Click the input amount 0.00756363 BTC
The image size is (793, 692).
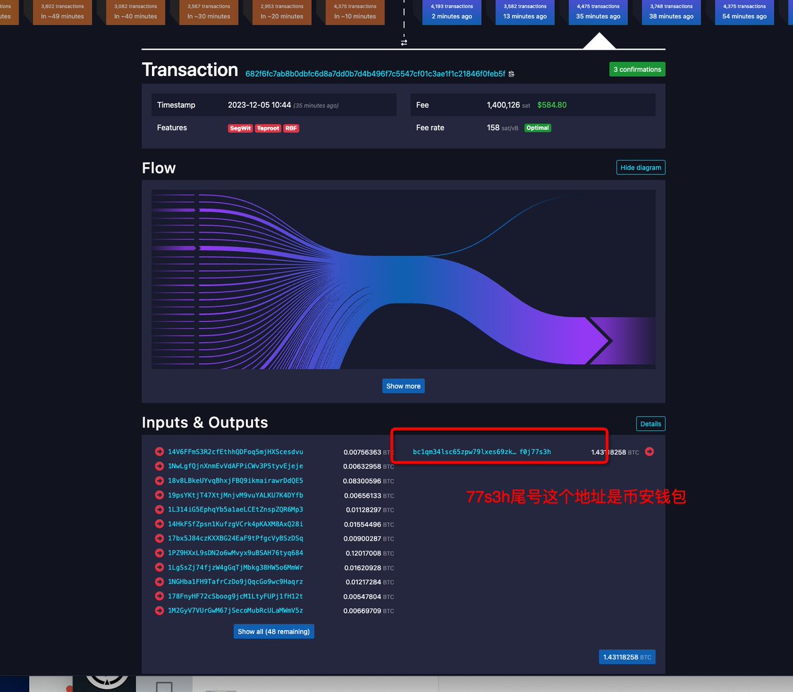point(369,452)
